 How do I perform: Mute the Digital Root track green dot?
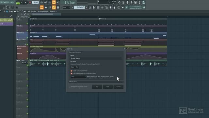click(27, 45)
